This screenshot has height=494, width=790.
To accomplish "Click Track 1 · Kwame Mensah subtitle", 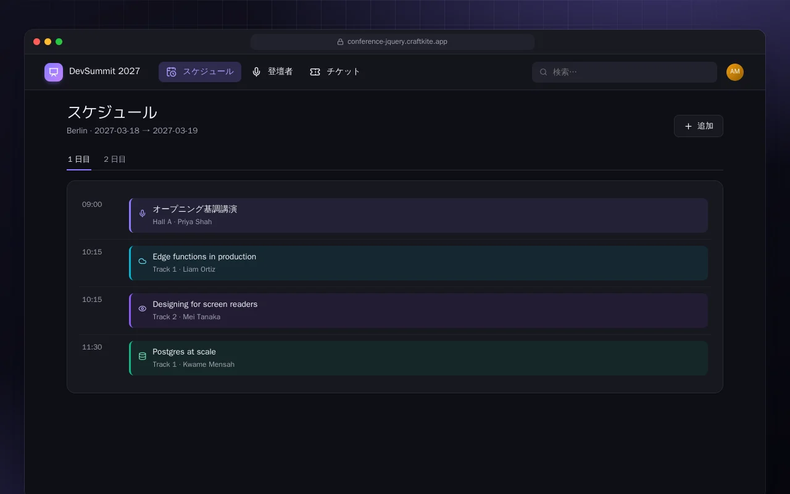I will (194, 364).
